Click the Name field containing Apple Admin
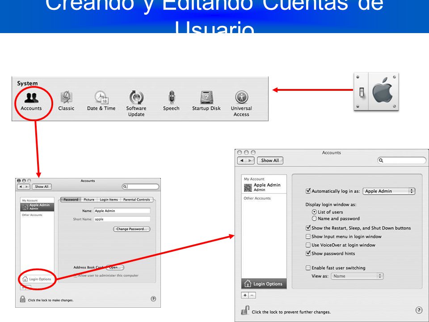The width and height of the screenshot is (429, 322). [x=122, y=211]
